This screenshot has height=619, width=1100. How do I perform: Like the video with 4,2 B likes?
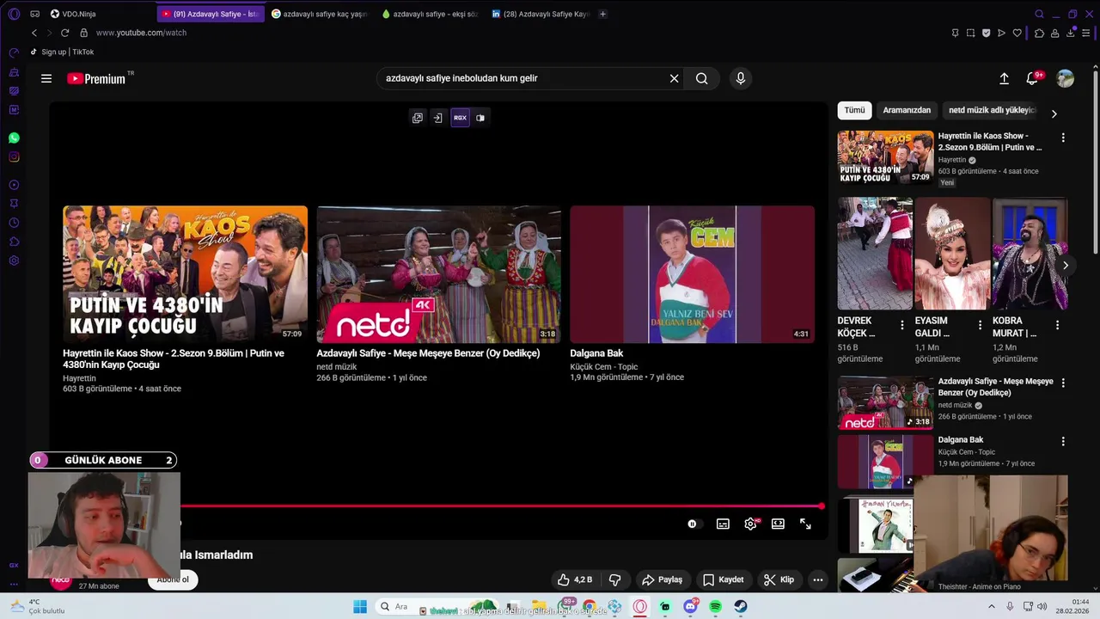point(575,579)
